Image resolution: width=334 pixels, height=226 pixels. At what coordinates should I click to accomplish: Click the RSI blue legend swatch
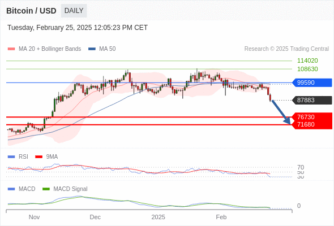pyautogui.click(x=11, y=157)
